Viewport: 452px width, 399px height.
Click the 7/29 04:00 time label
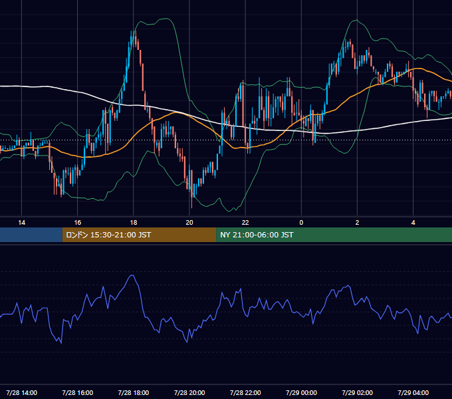(x=413, y=392)
